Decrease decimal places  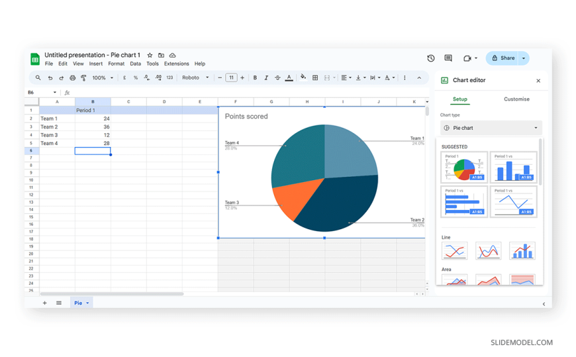click(146, 77)
